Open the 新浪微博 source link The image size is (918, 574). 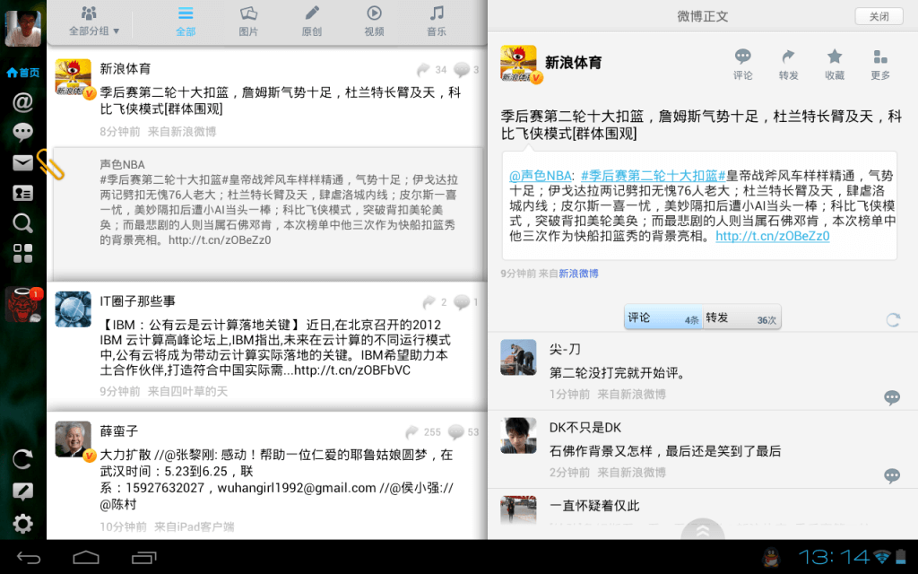pos(578,274)
